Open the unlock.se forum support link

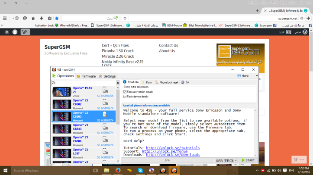click(165, 151)
